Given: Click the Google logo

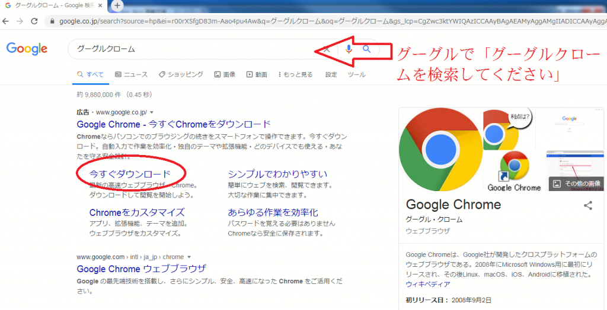Looking at the screenshot, I should (27, 49).
